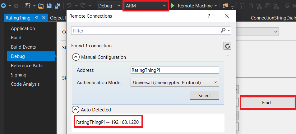Close the Remote Connections dialog
The image size is (296, 134).
227,16
